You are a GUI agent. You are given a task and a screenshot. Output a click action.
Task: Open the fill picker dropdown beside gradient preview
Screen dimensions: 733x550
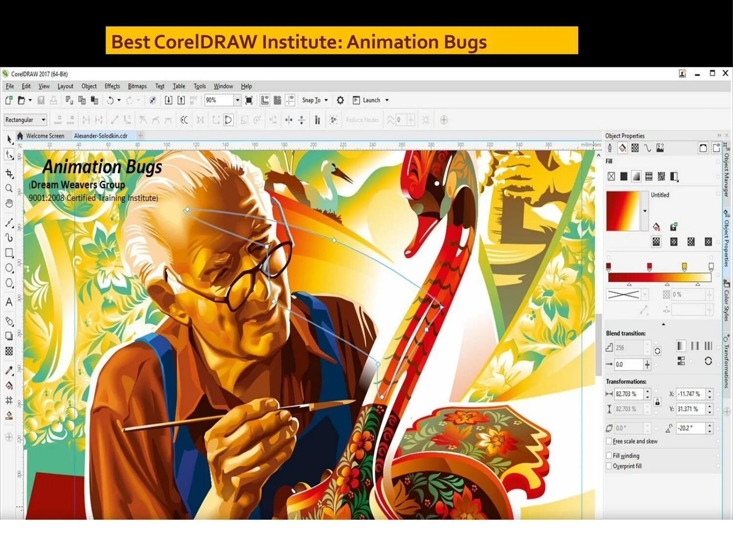(x=645, y=211)
